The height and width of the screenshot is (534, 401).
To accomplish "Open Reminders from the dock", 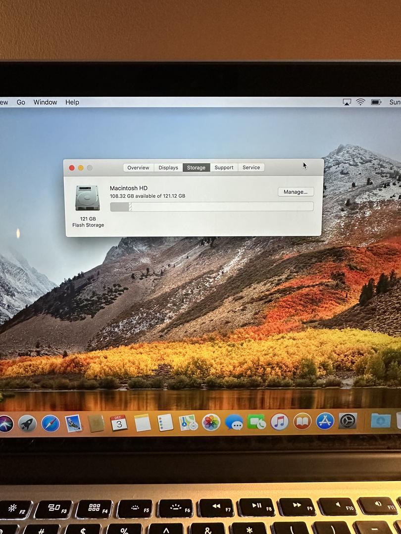I will 165,423.
